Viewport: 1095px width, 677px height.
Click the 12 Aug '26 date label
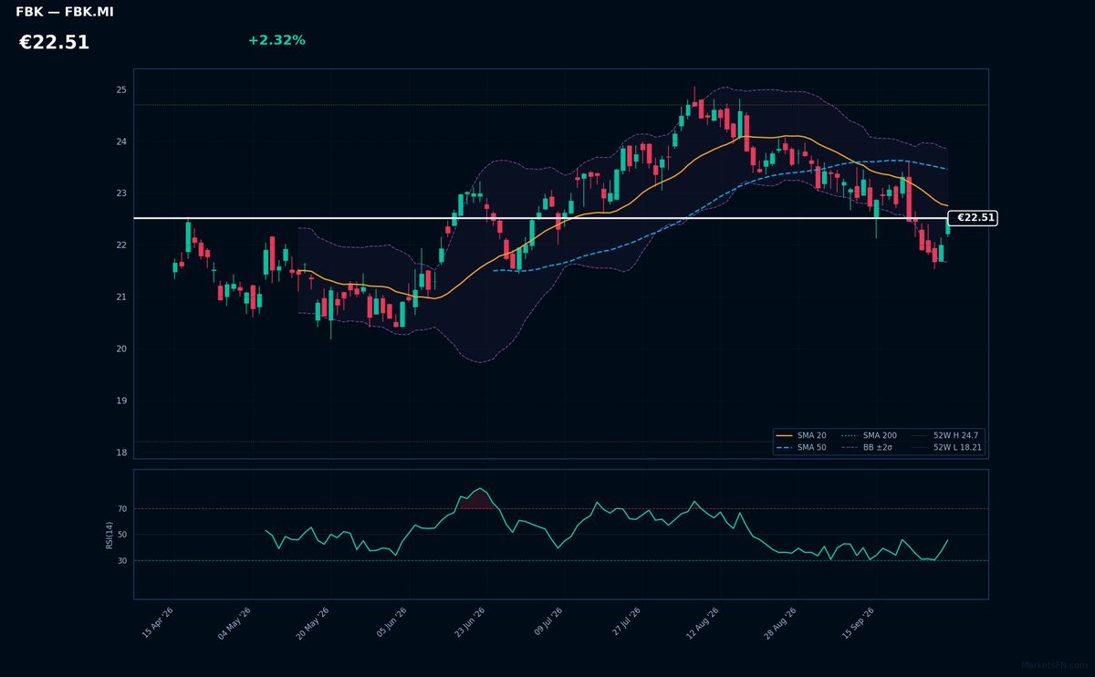(703, 623)
